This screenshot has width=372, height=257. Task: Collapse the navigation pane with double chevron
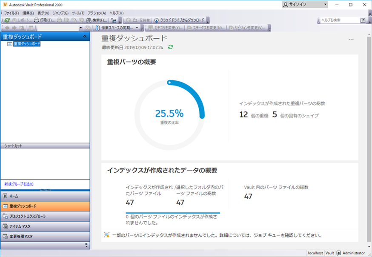[85, 36]
